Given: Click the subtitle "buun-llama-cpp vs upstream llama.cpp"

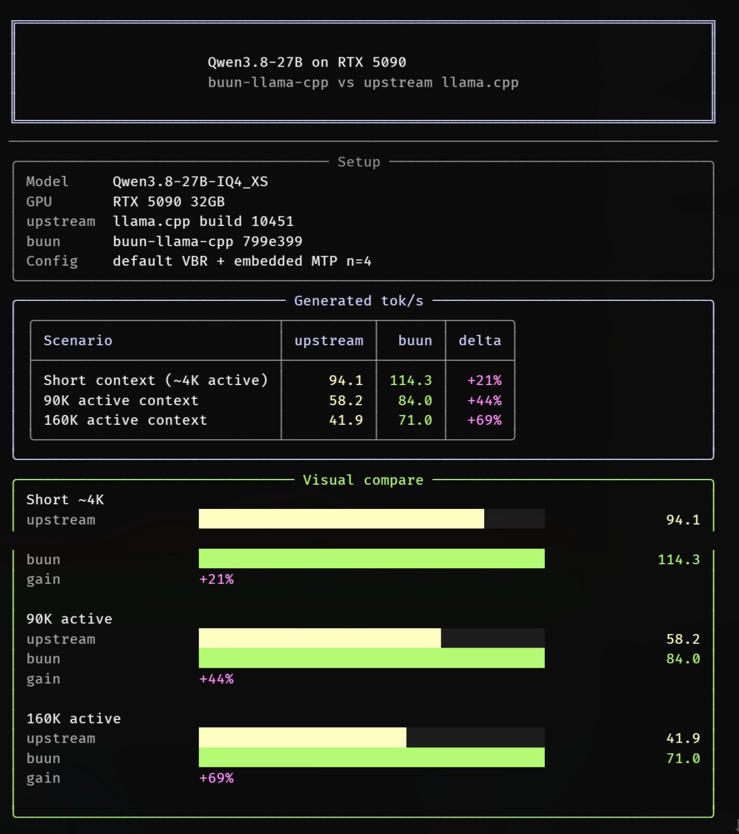Looking at the screenshot, I should click(363, 83).
